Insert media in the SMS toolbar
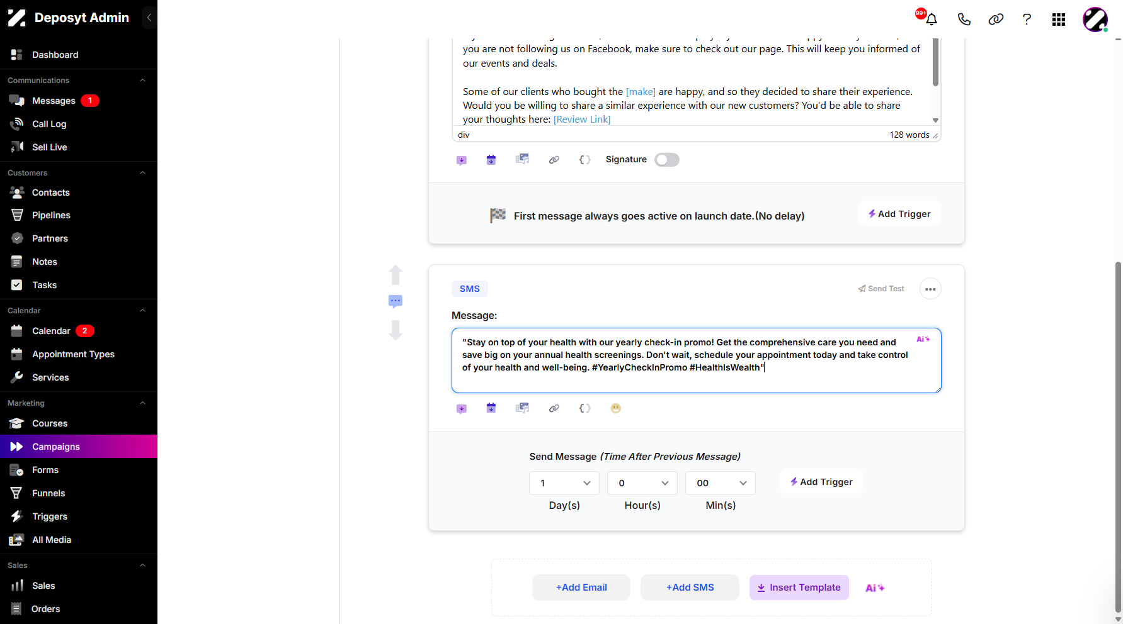This screenshot has height=624, width=1123. 523,408
